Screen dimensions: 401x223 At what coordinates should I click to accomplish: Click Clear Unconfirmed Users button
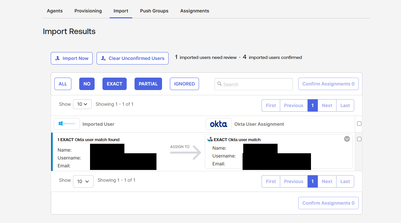133,58
